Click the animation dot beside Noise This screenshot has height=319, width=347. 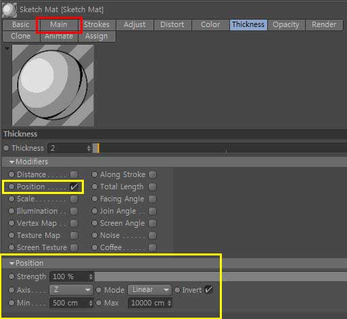pyautogui.click(x=95, y=235)
